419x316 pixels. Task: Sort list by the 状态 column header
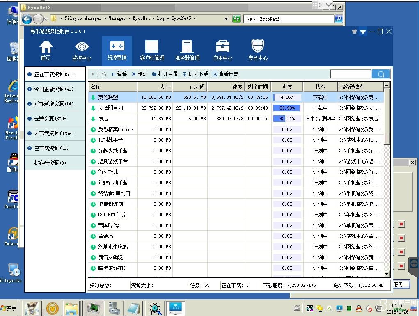(320, 87)
